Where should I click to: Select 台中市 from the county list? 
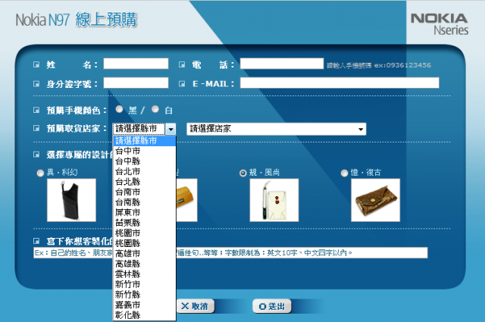click(x=145, y=151)
